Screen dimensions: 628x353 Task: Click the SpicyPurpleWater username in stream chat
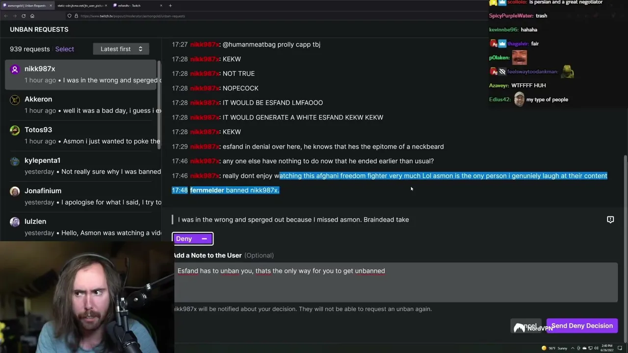[511, 16]
